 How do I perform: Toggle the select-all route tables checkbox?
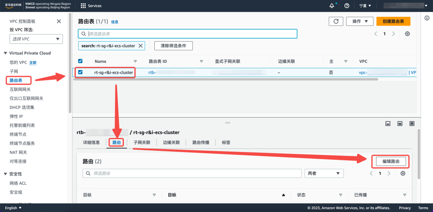click(80, 61)
